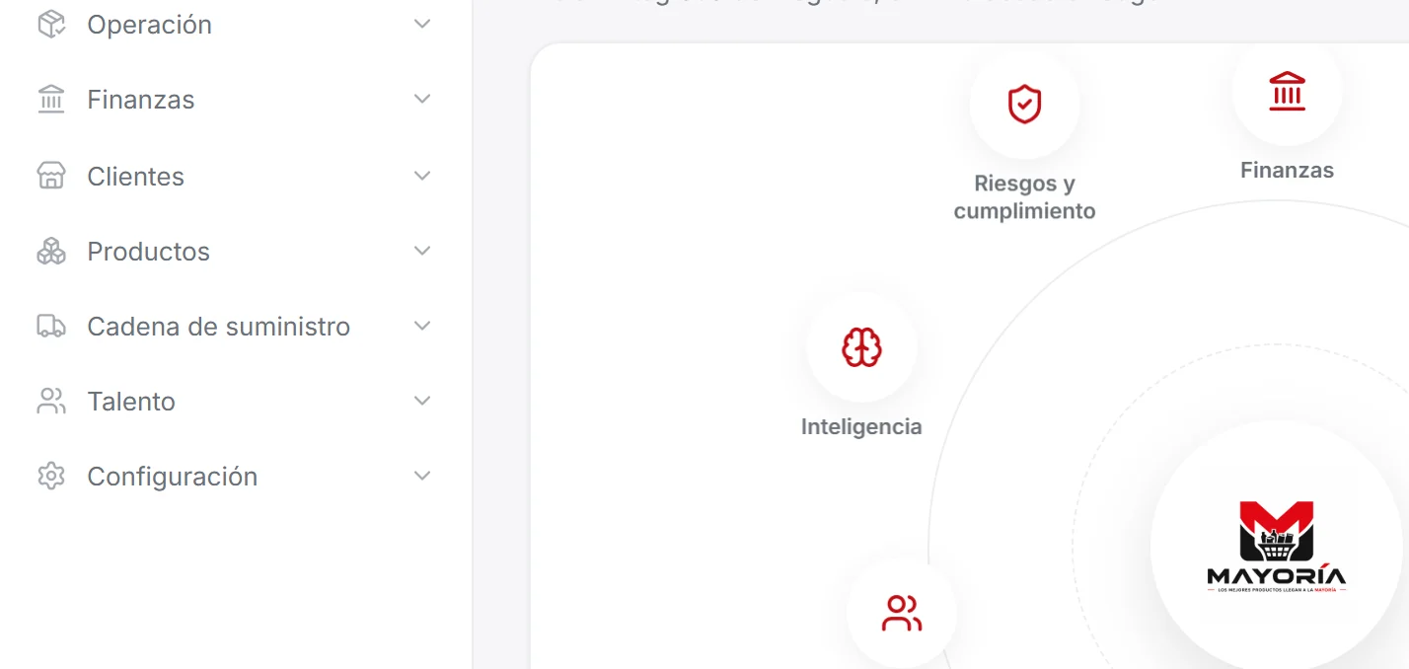Viewport: 1409px width, 669px height.
Task: Click the Inteligencia label text
Action: [x=861, y=427]
